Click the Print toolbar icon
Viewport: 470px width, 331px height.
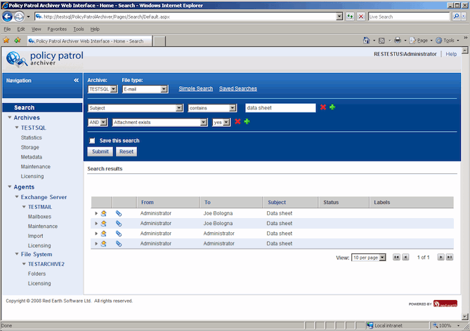(x=398, y=41)
